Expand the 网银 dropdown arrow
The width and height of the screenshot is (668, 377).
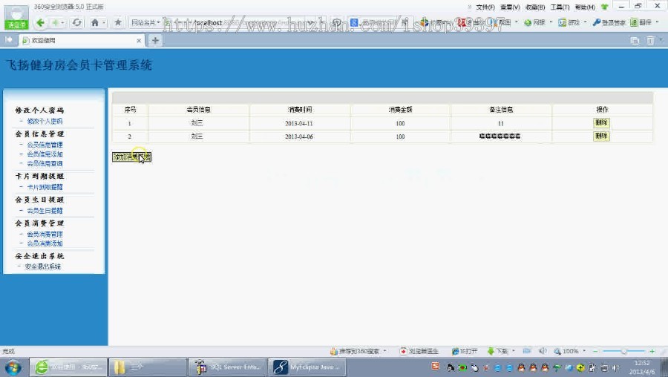551,22
